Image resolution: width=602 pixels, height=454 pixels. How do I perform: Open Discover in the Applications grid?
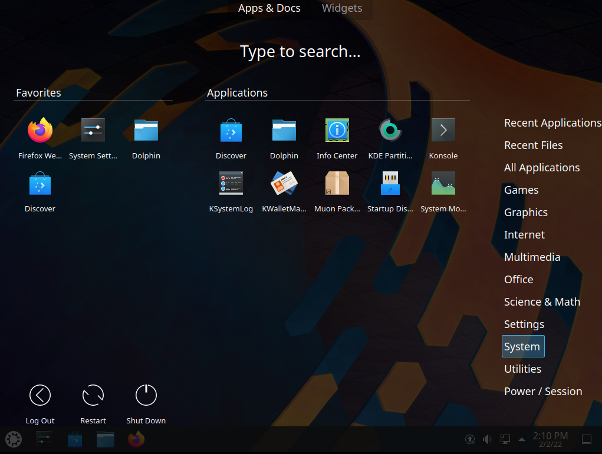[231, 131]
